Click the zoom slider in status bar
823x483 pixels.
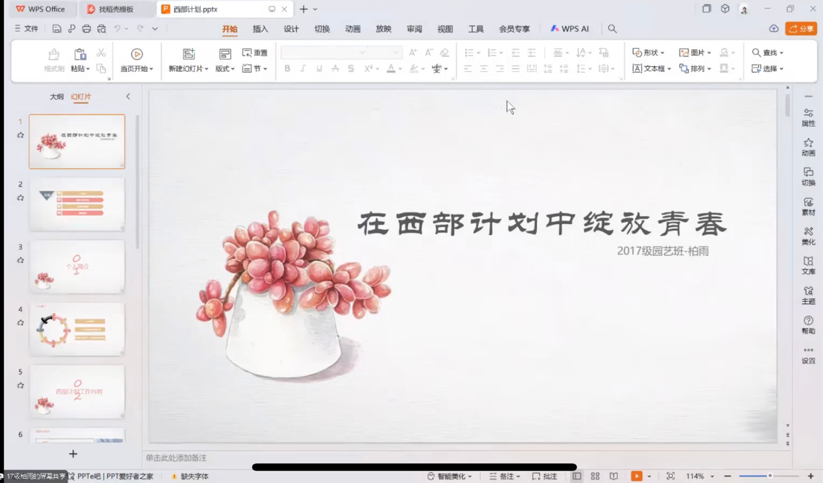point(770,476)
